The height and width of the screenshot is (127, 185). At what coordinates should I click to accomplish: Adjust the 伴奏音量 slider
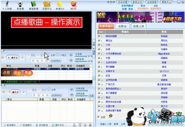(x=82, y=90)
